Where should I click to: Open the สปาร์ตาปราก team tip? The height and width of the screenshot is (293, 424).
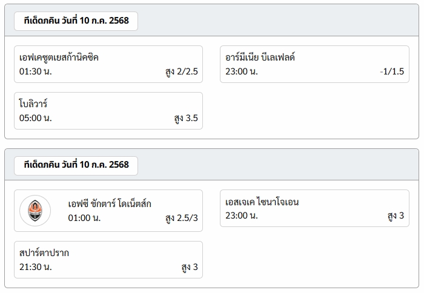point(108,260)
